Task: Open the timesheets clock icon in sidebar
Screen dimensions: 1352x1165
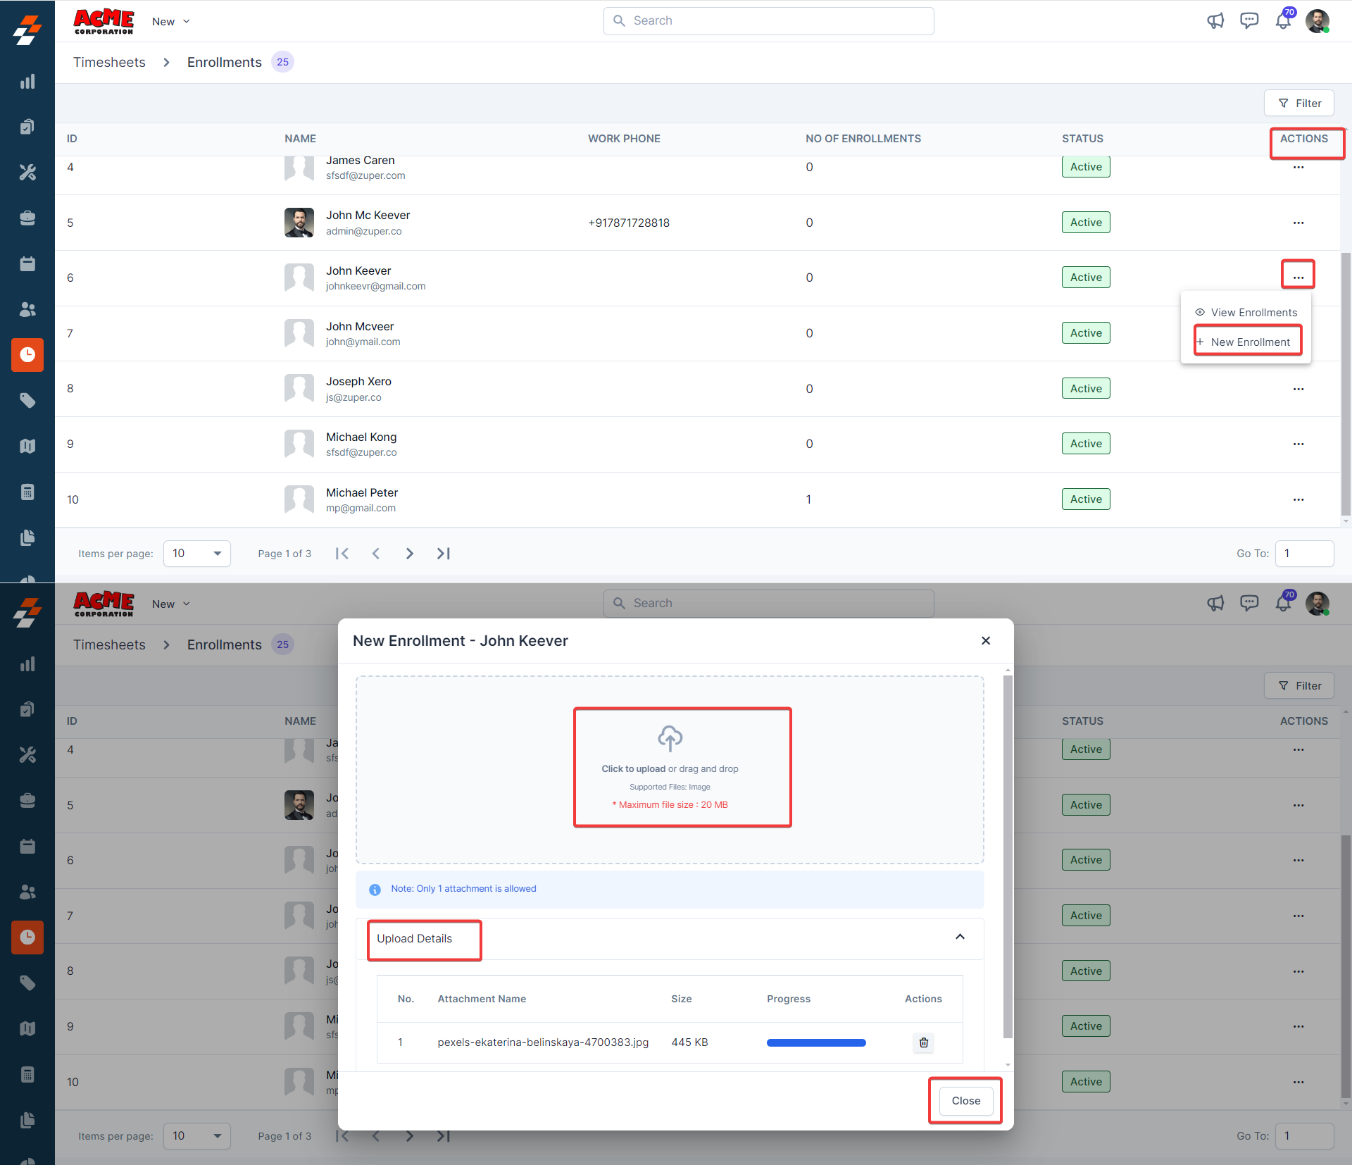Action: [27, 355]
